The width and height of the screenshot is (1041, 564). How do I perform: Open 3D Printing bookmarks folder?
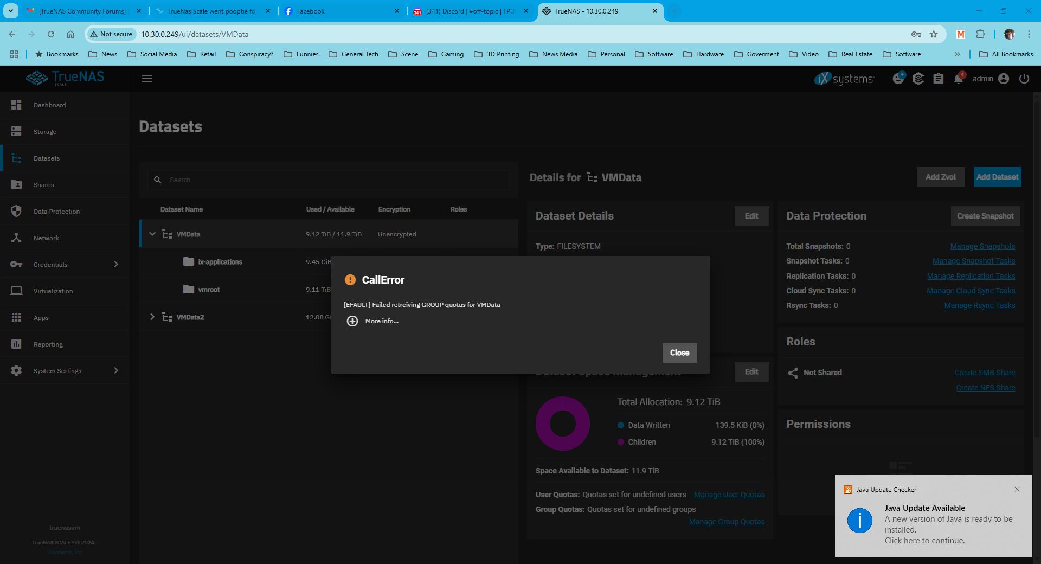coord(496,54)
